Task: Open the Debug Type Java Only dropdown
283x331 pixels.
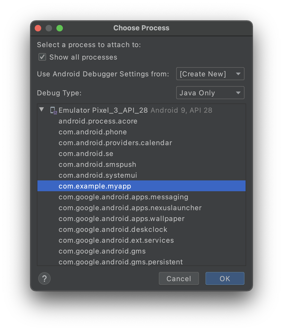Action: point(210,93)
